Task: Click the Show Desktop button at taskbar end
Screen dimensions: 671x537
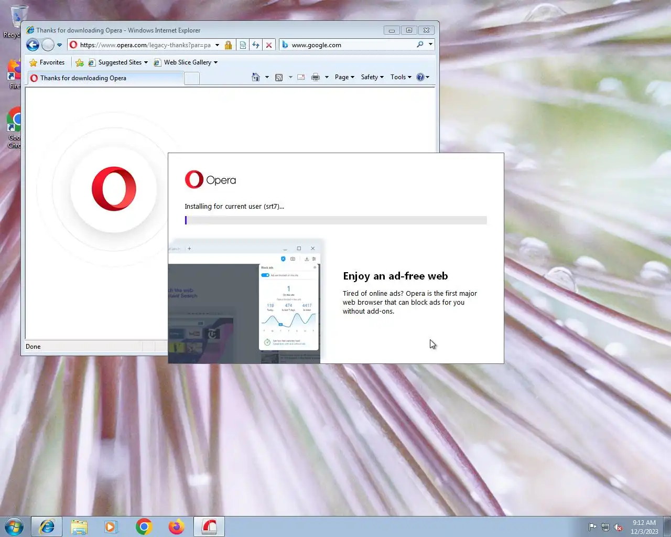Action: [667, 527]
